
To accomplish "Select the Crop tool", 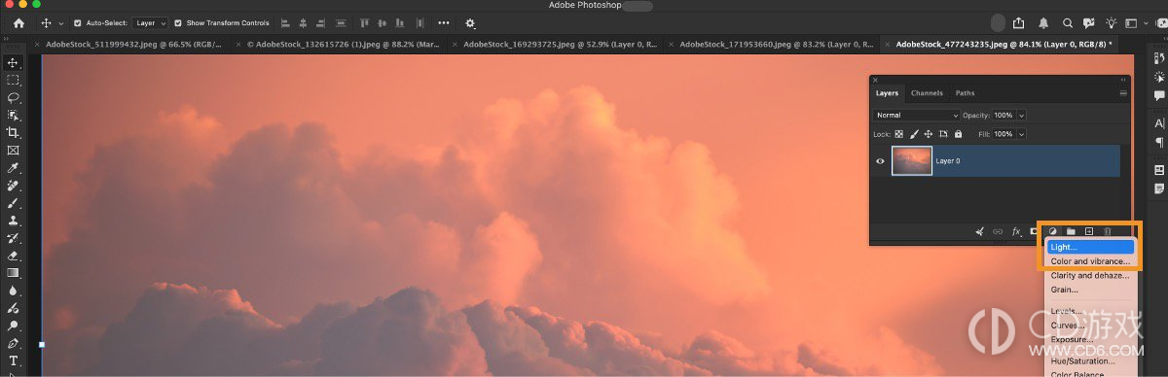I will tap(14, 133).
